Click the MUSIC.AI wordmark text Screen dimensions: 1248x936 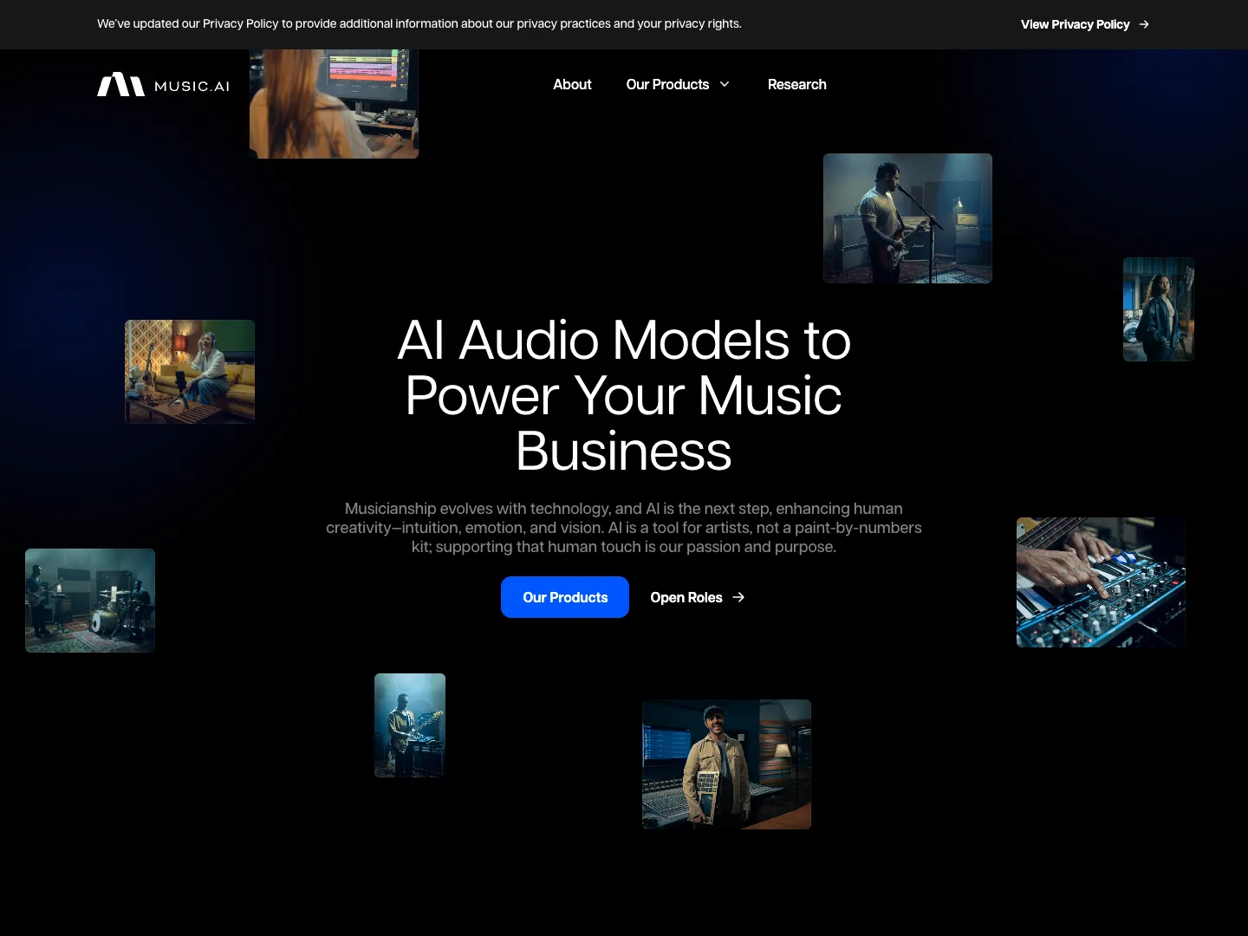click(192, 86)
